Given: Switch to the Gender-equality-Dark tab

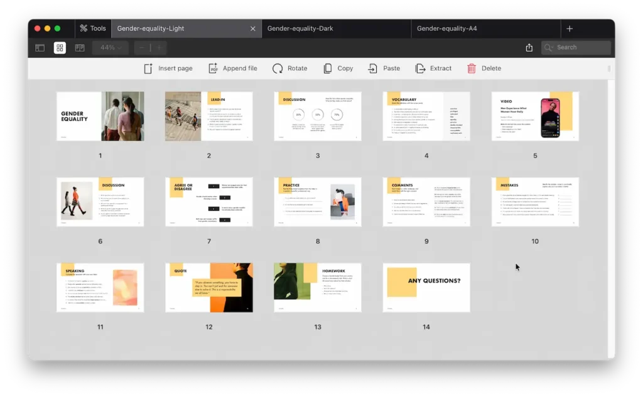Looking at the screenshot, I should 300,28.
